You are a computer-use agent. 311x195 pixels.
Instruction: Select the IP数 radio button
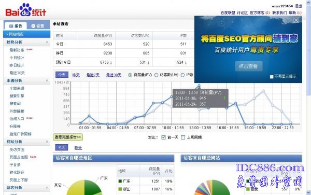[182, 75]
